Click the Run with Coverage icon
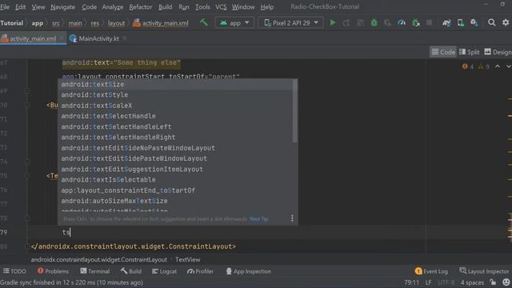This screenshot has height=288, width=512. point(388,22)
